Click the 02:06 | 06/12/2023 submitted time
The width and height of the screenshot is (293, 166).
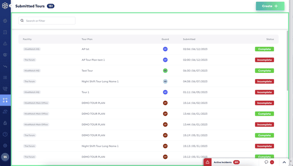pyautogui.click(x=195, y=49)
